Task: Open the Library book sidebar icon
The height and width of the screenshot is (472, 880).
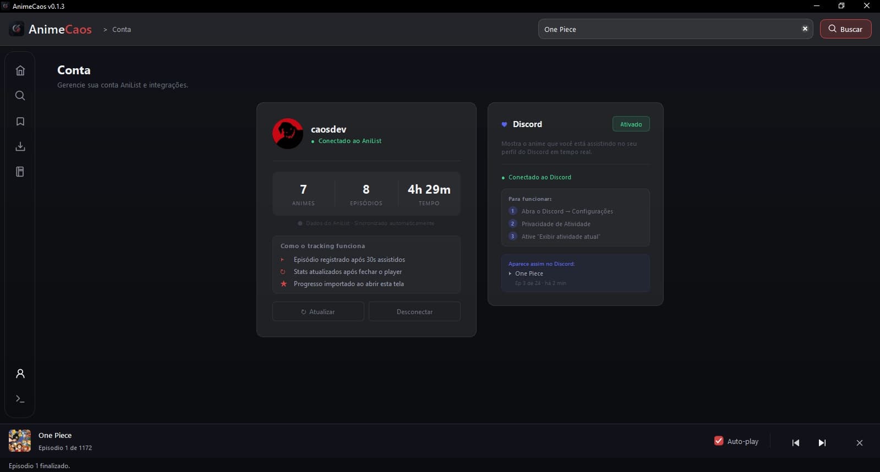Action: (x=20, y=172)
